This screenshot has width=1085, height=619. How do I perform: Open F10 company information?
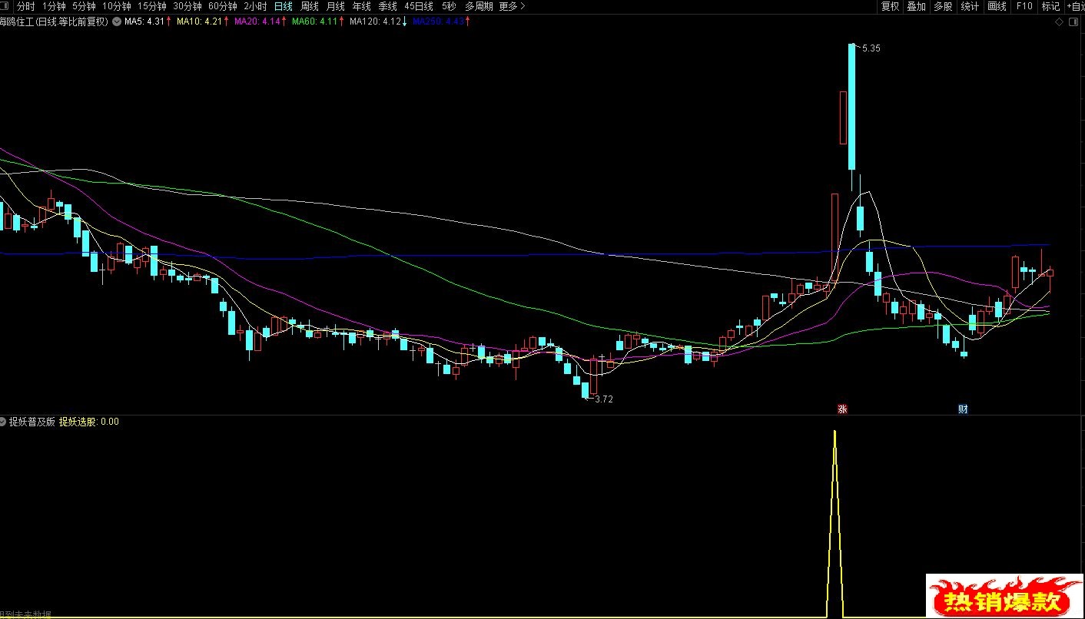pyautogui.click(x=1024, y=6)
